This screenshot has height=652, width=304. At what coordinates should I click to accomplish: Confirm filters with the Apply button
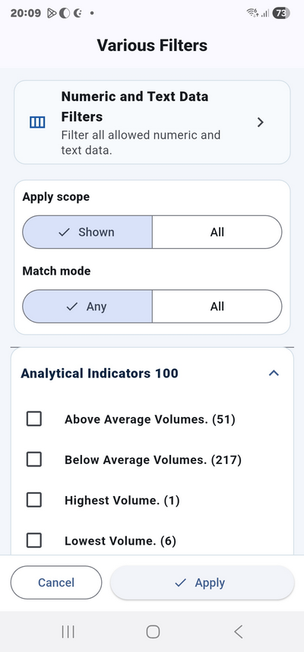pyautogui.click(x=202, y=583)
